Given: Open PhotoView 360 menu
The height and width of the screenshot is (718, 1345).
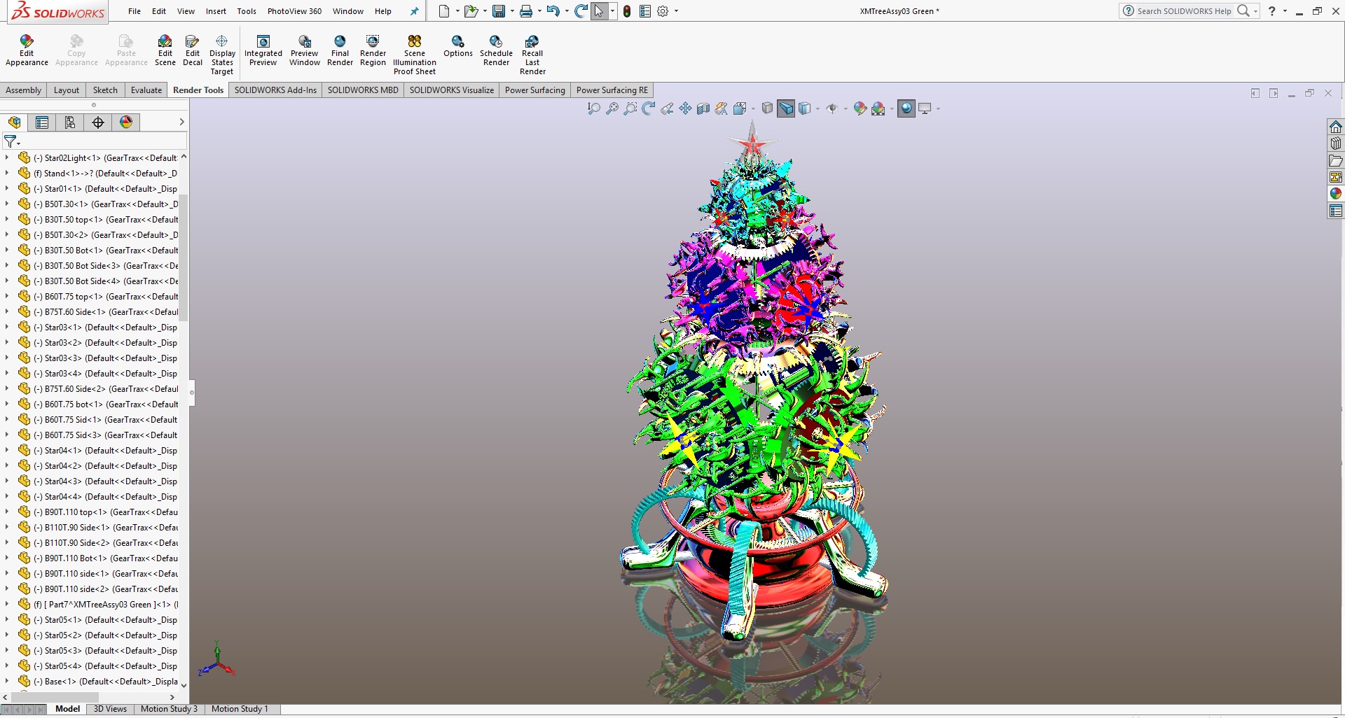Looking at the screenshot, I should pos(294,11).
